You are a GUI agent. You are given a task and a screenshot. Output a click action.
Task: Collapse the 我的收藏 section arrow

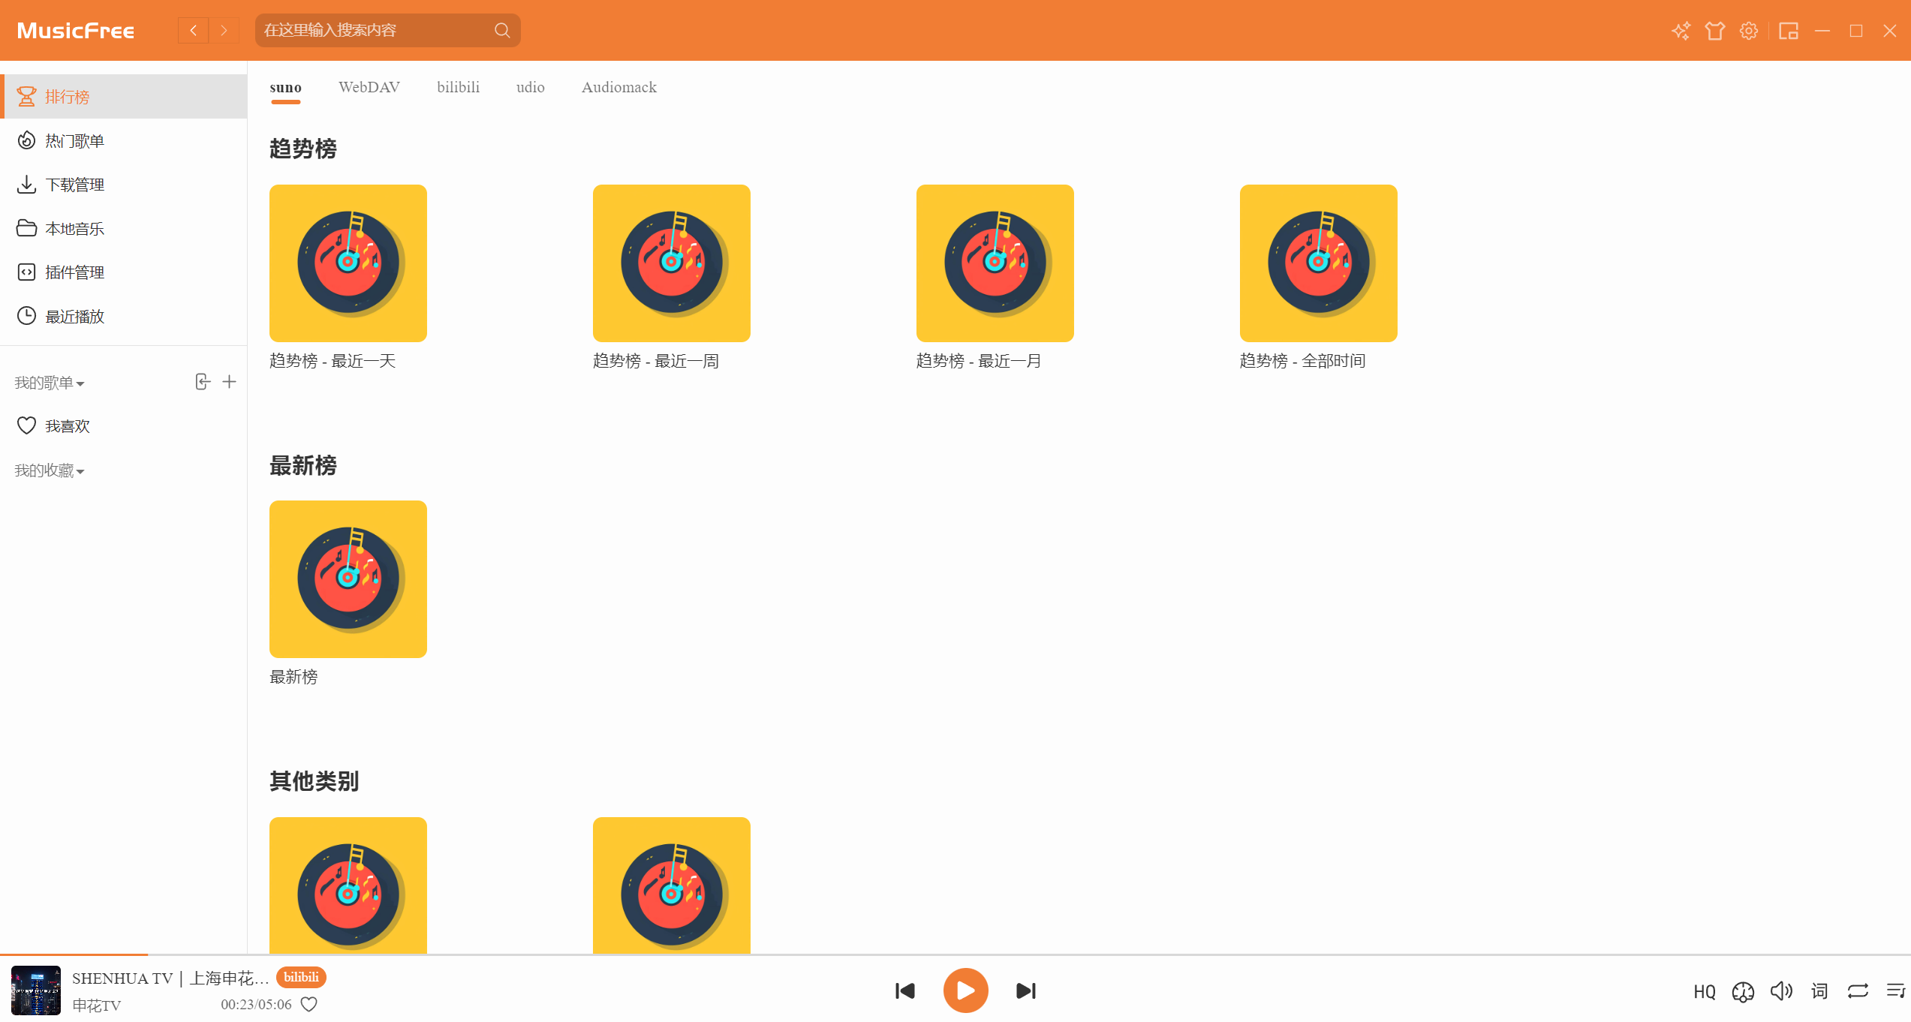coord(80,472)
